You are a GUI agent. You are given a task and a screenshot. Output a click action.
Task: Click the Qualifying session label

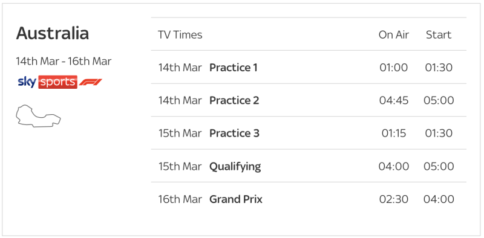click(235, 167)
